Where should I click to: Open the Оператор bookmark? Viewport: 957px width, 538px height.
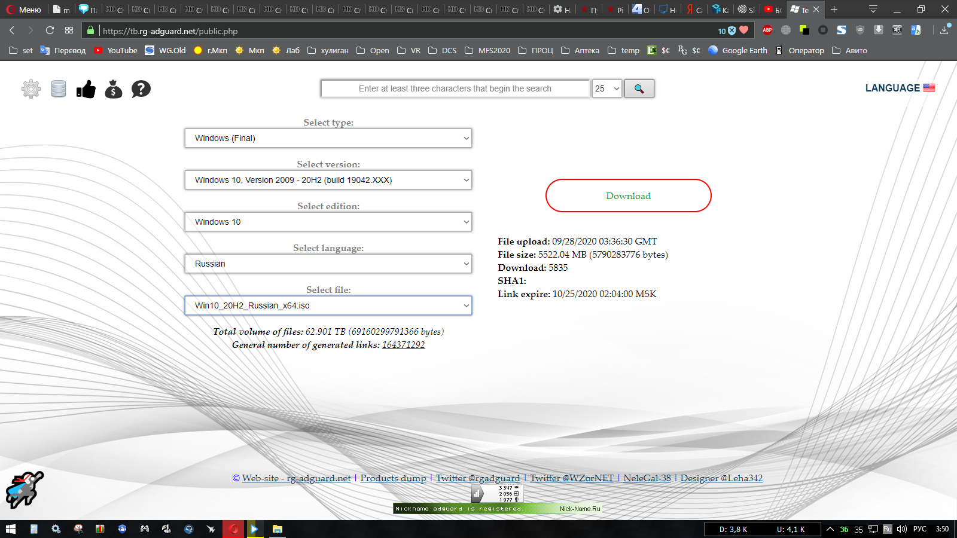click(x=800, y=51)
